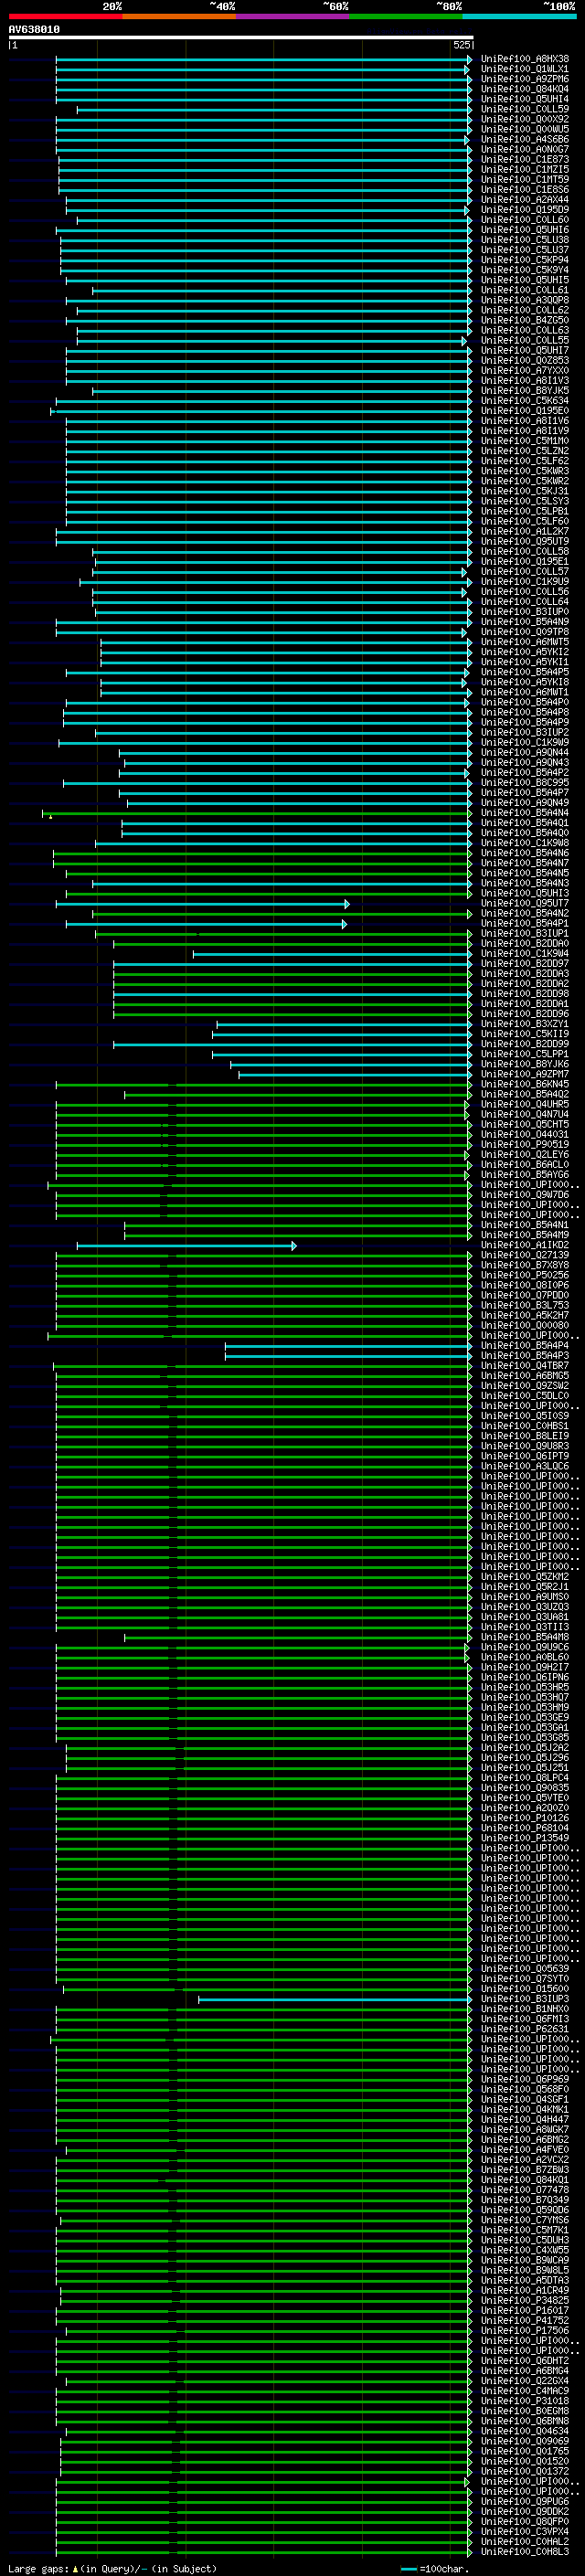Click hit label UniRef100_Q01372
The height and width of the screenshot is (2576, 585).
click(524, 2472)
